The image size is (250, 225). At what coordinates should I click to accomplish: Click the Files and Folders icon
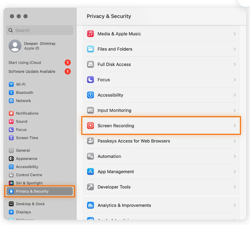pos(90,49)
